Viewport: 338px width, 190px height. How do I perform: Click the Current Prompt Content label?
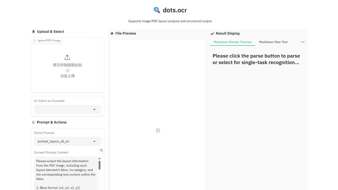[51, 153]
